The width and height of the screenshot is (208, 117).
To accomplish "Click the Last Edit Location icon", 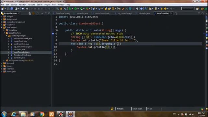I will click(162, 9).
